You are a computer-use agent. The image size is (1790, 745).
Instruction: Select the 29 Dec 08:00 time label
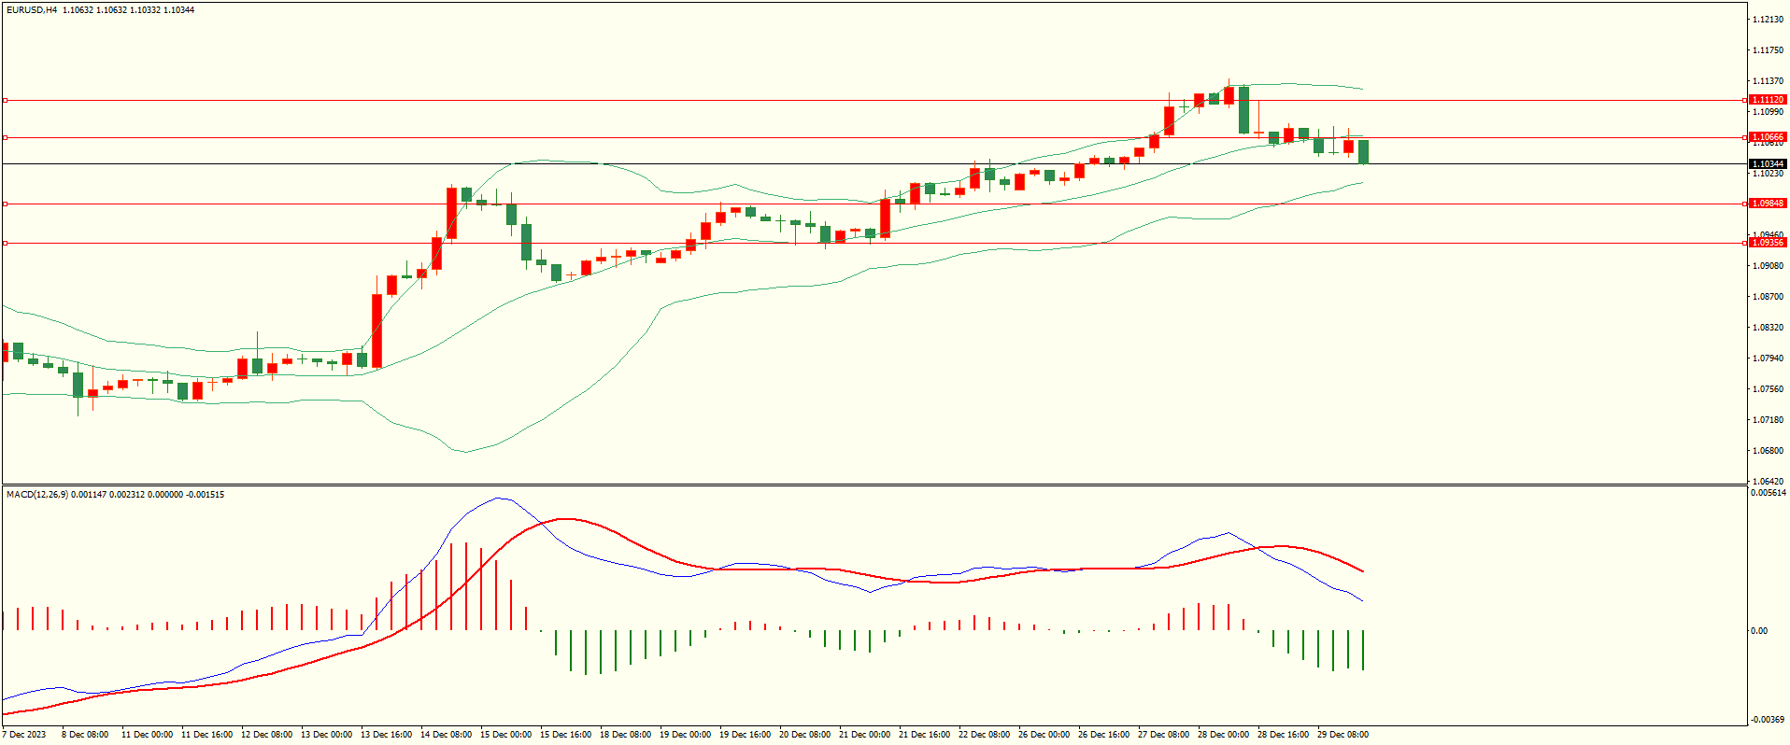(x=1342, y=735)
